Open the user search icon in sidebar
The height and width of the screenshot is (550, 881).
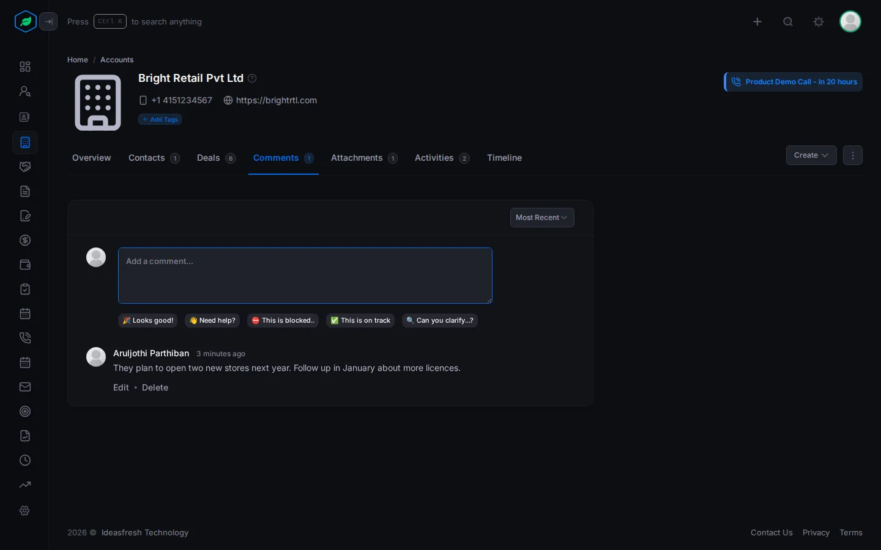click(25, 91)
